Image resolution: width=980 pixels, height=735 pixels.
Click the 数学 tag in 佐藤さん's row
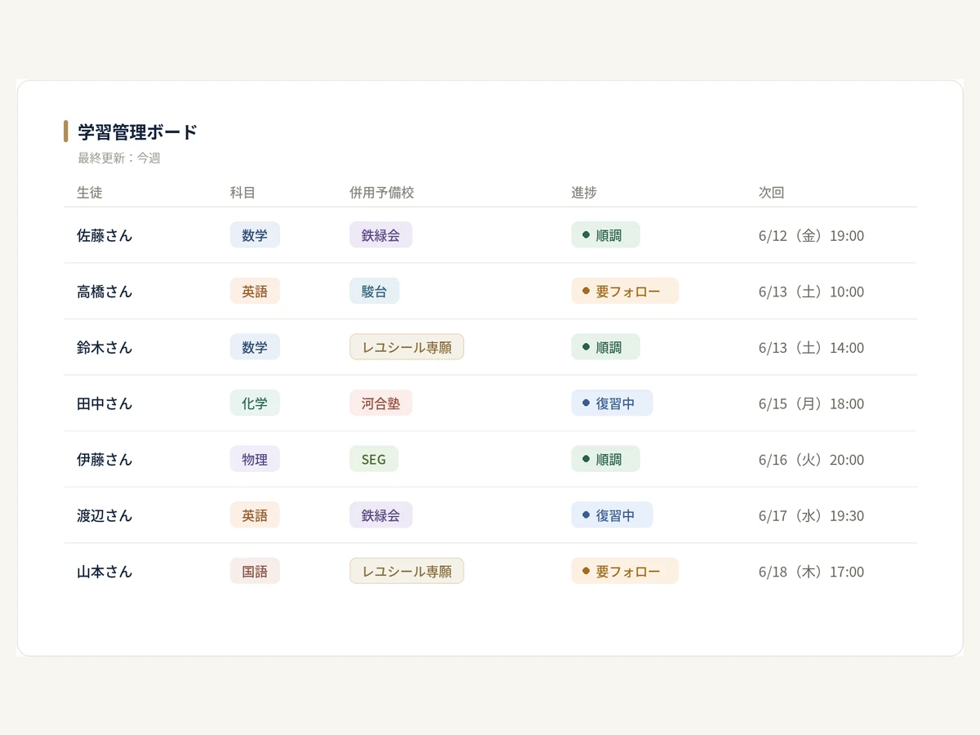click(255, 235)
